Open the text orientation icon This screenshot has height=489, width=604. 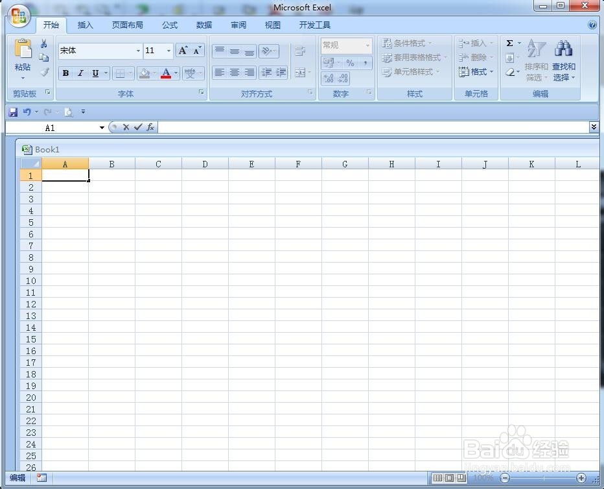(x=268, y=51)
